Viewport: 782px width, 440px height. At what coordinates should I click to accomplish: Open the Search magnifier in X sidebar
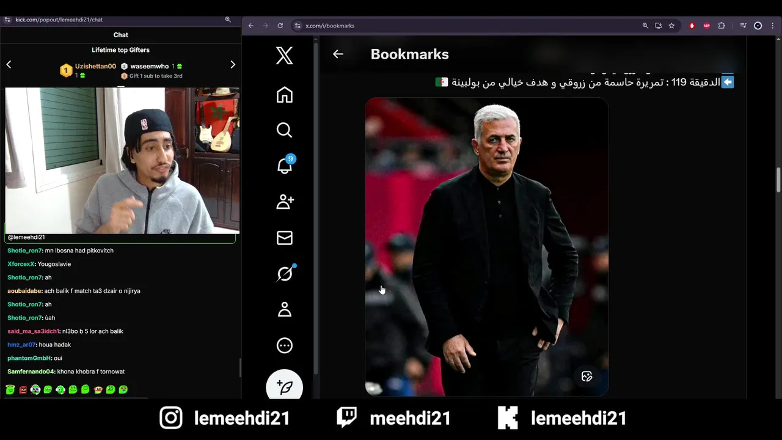[x=284, y=130]
